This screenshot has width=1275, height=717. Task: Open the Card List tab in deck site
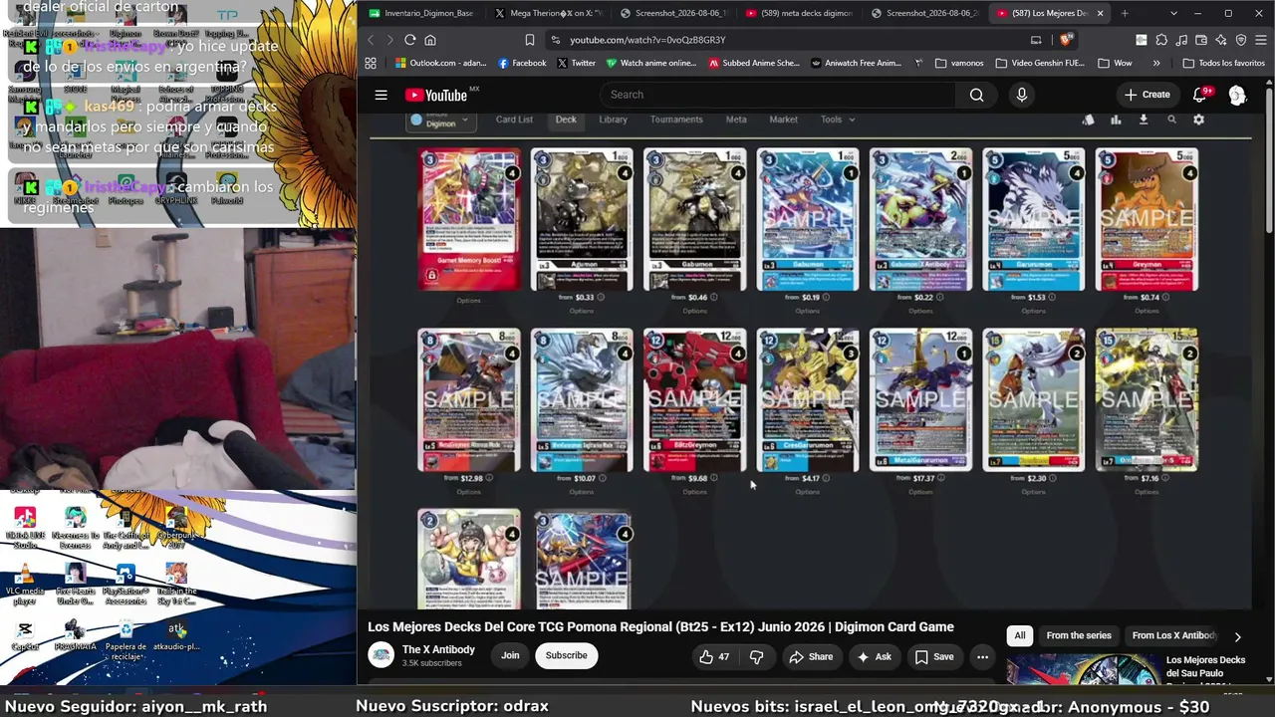pyautogui.click(x=514, y=119)
